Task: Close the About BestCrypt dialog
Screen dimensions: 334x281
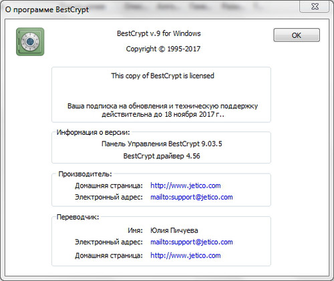Action: pyautogui.click(x=314, y=7)
